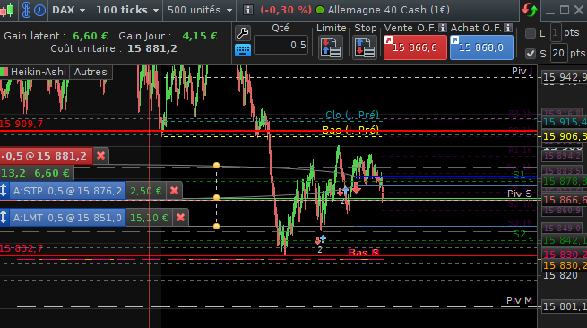Click the Stop order placement icon

pyautogui.click(x=365, y=47)
